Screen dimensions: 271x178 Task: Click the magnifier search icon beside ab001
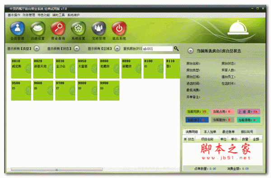(176, 48)
